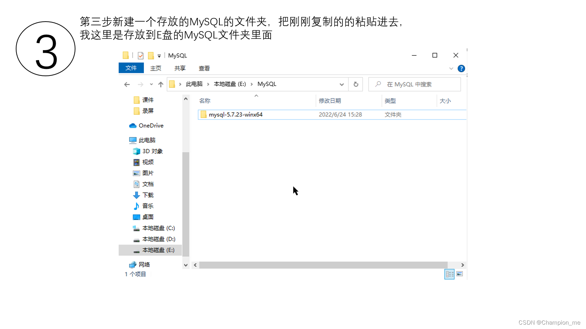Image resolution: width=586 pixels, height=329 pixels.
Task: Sort by the 修改日期 column header
Action: pos(330,101)
